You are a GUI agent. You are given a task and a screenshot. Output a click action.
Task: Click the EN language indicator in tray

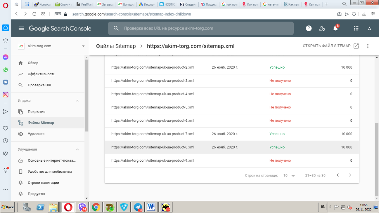coord(323,207)
